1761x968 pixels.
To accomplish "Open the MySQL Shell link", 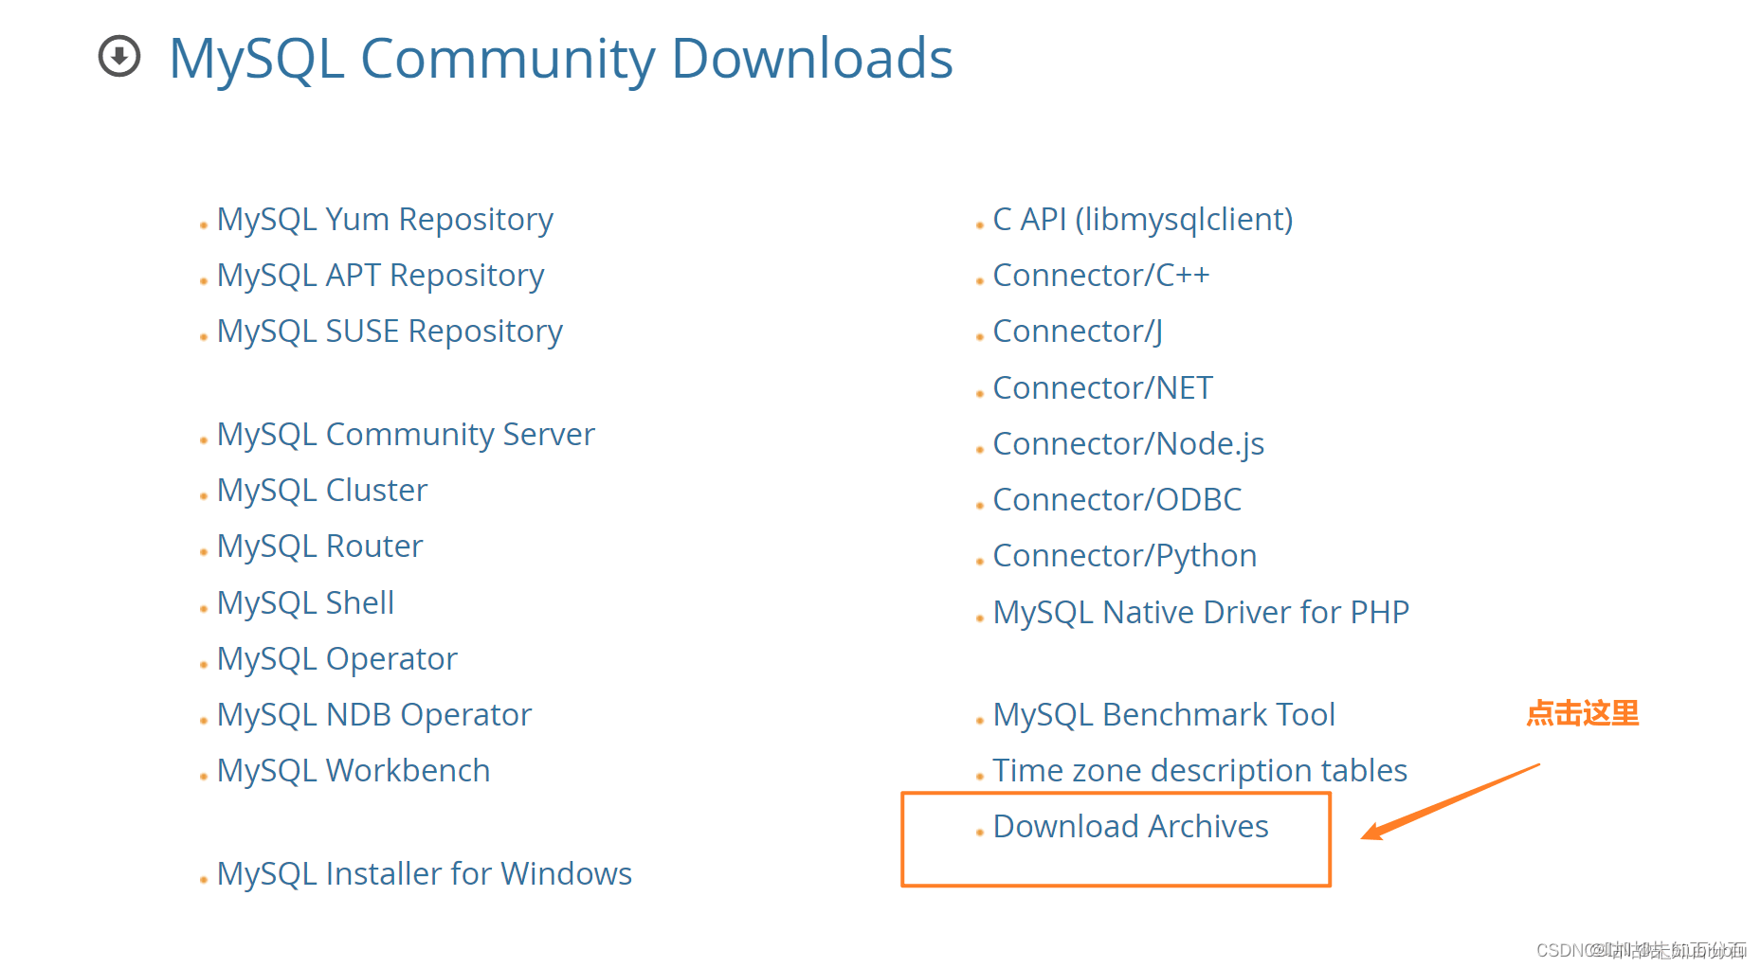I will 305,603.
